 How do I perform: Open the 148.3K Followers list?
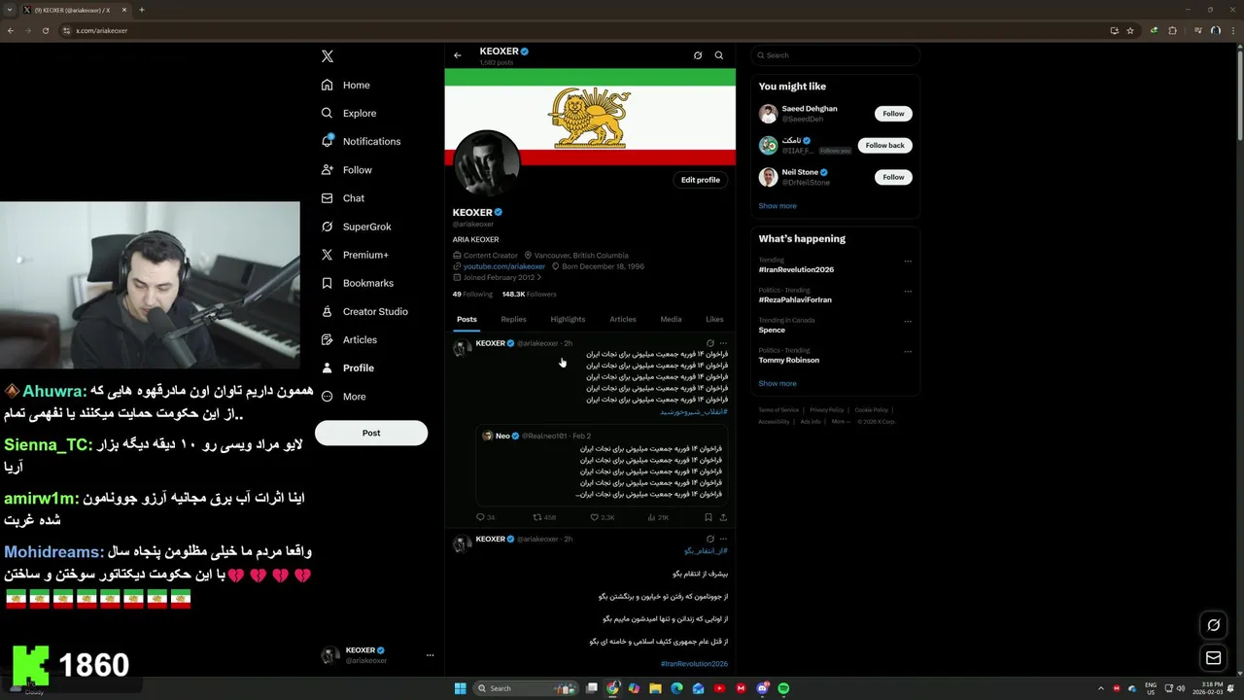click(x=530, y=294)
